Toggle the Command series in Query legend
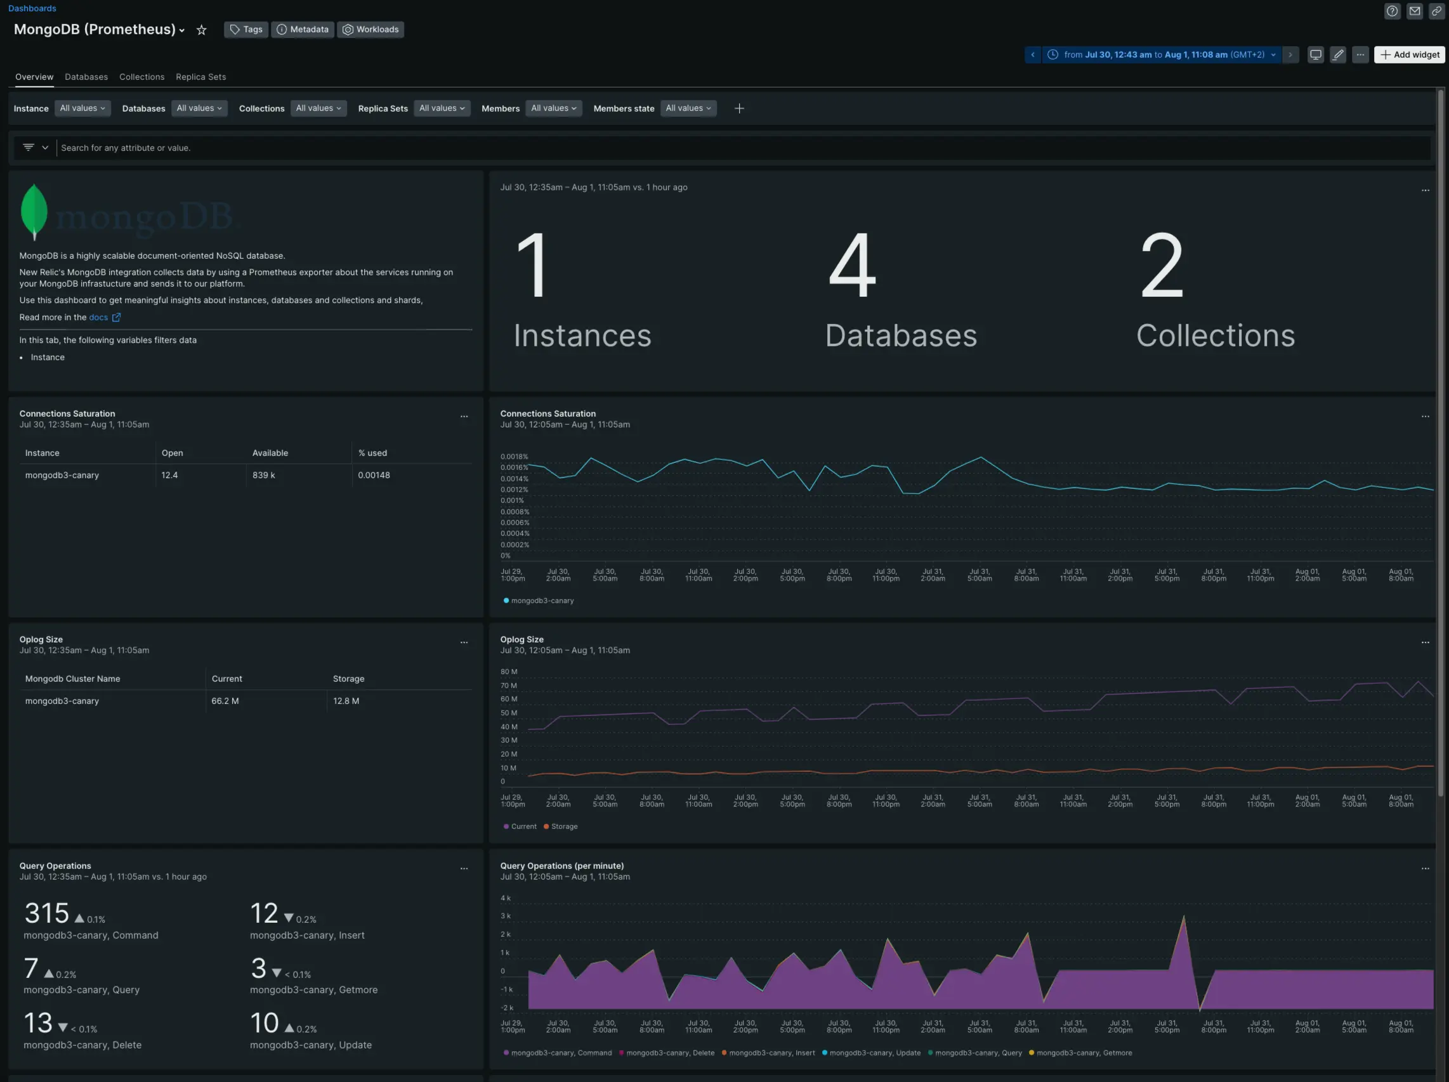Viewport: 1449px width, 1082px height. pyautogui.click(x=557, y=1053)
